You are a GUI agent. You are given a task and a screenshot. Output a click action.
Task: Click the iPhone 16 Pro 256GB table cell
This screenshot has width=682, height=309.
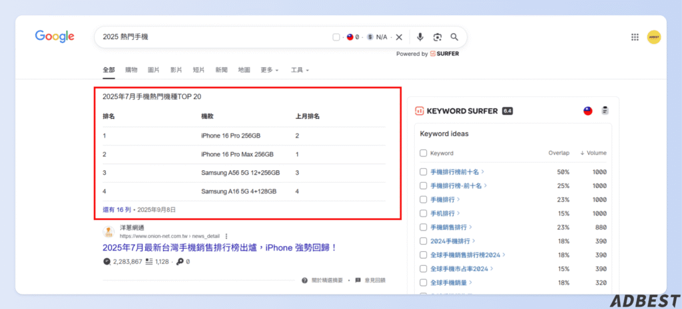click(230, 136)
